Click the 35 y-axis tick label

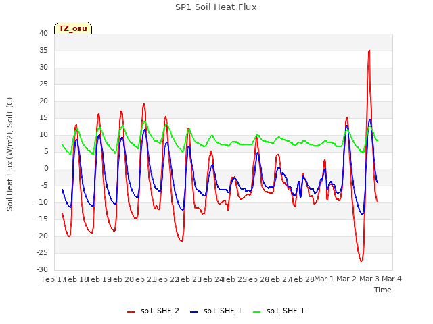point(43,50)
